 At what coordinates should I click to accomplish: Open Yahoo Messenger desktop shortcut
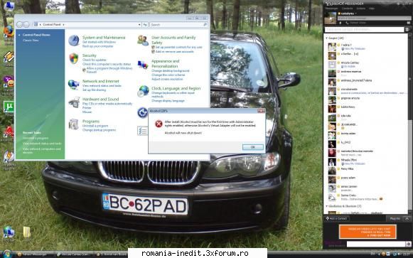coord(9,82)
